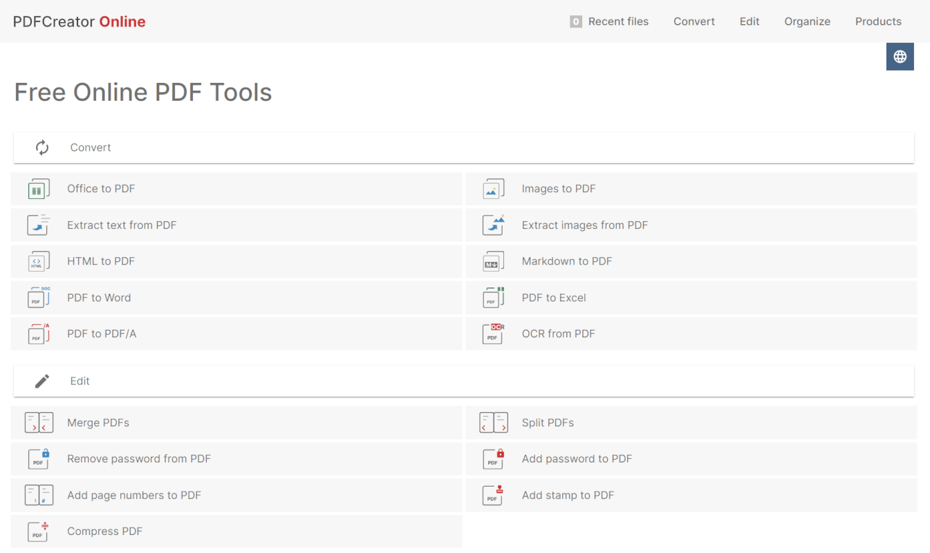Image resolution: width=930 pixels, height=553 pixels.
Task: Click the PDF to PDF/A icon
Action: [39, 334]
